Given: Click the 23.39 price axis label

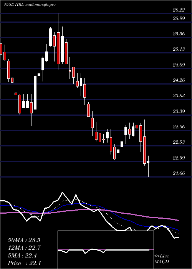Looking at the screenshot, I should (179, 111).
